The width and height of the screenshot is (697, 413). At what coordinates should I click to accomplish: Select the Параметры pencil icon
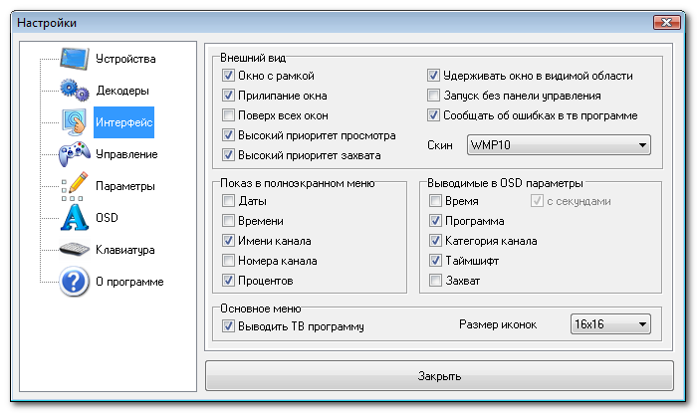pos(75,186)
